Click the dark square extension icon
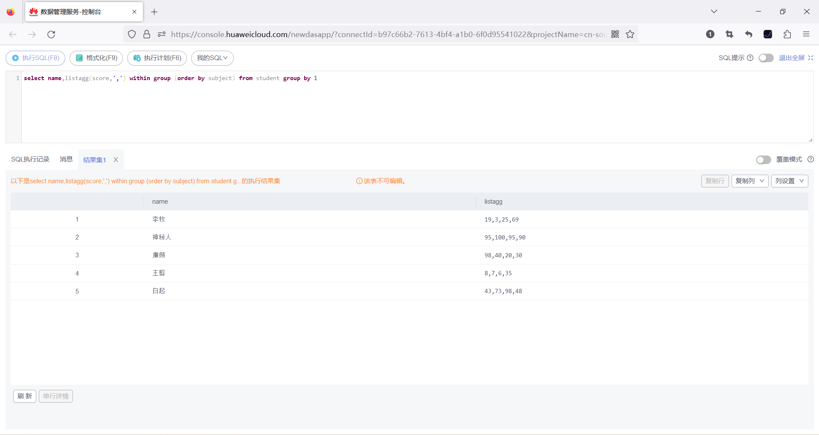The height and width of the screenshot is (435, 819). pyautogui.click(x=768, y=35)
